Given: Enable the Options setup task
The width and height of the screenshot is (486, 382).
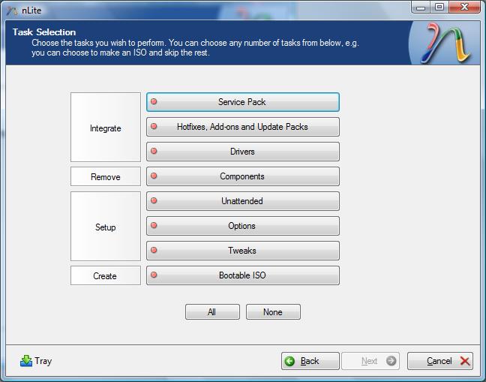Looking at the screenshot, I should (x=243, y=226).
